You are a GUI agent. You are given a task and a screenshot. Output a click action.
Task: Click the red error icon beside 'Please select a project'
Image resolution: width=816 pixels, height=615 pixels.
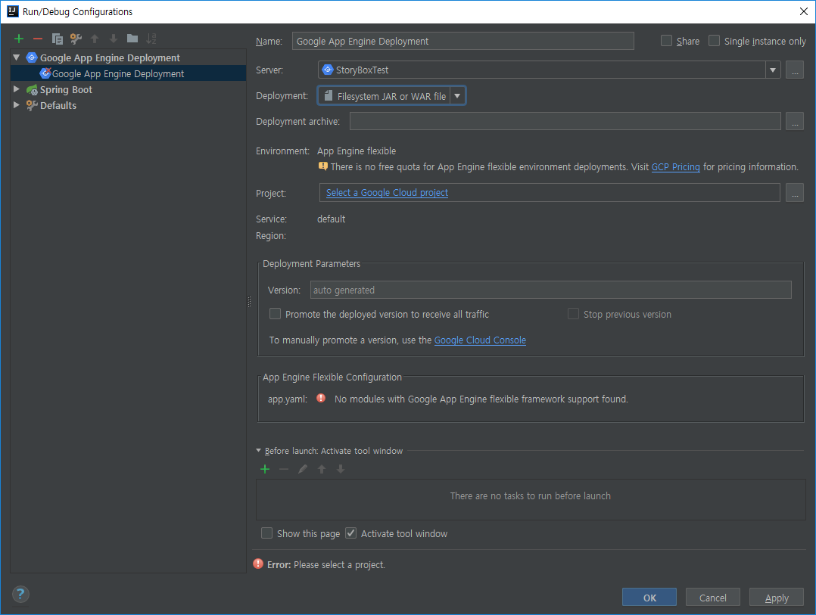click(x=258, y=564)
